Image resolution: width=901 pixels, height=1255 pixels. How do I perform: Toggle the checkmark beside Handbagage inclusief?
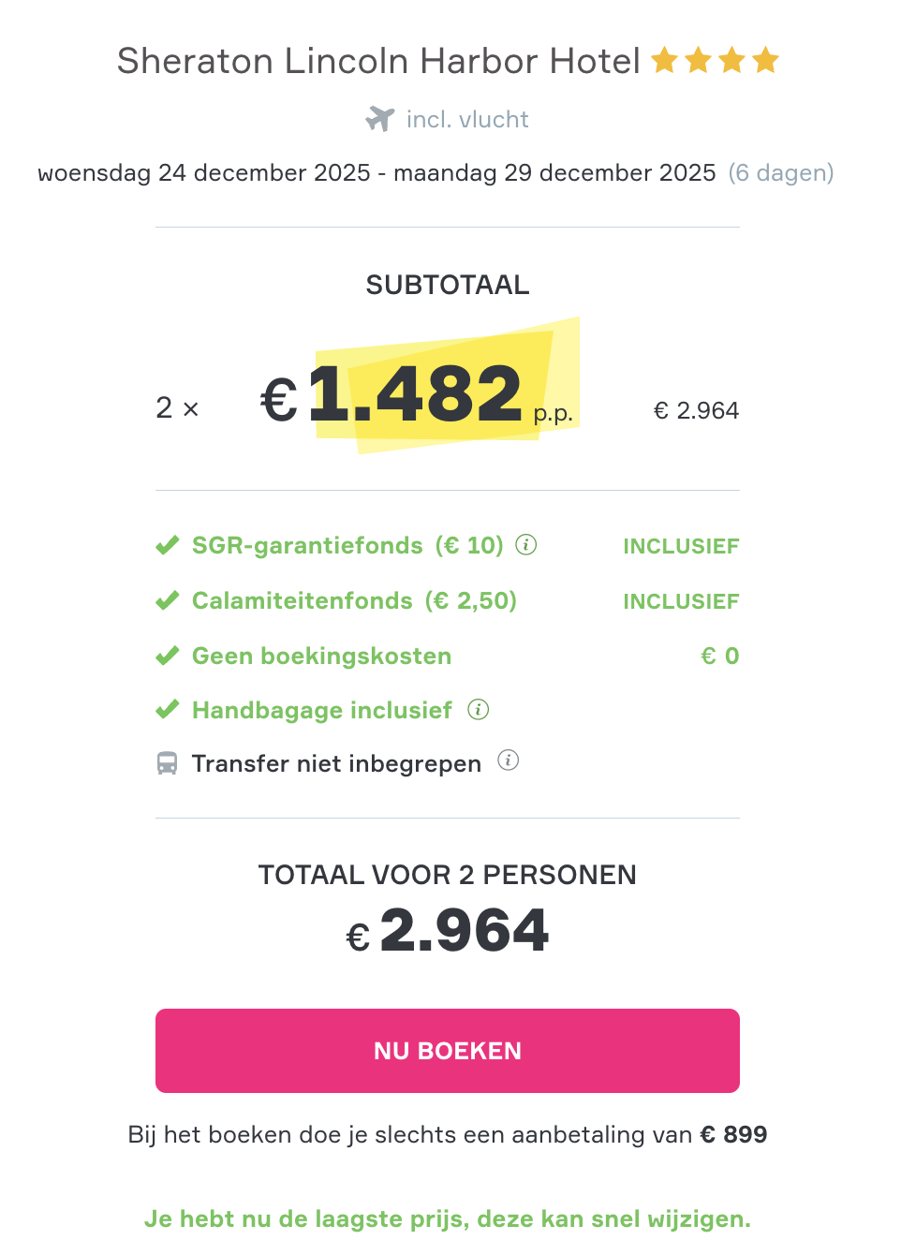click(x=167, y=709)
